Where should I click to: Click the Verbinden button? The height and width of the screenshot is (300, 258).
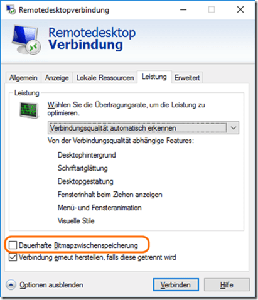(x=176, y=284)
